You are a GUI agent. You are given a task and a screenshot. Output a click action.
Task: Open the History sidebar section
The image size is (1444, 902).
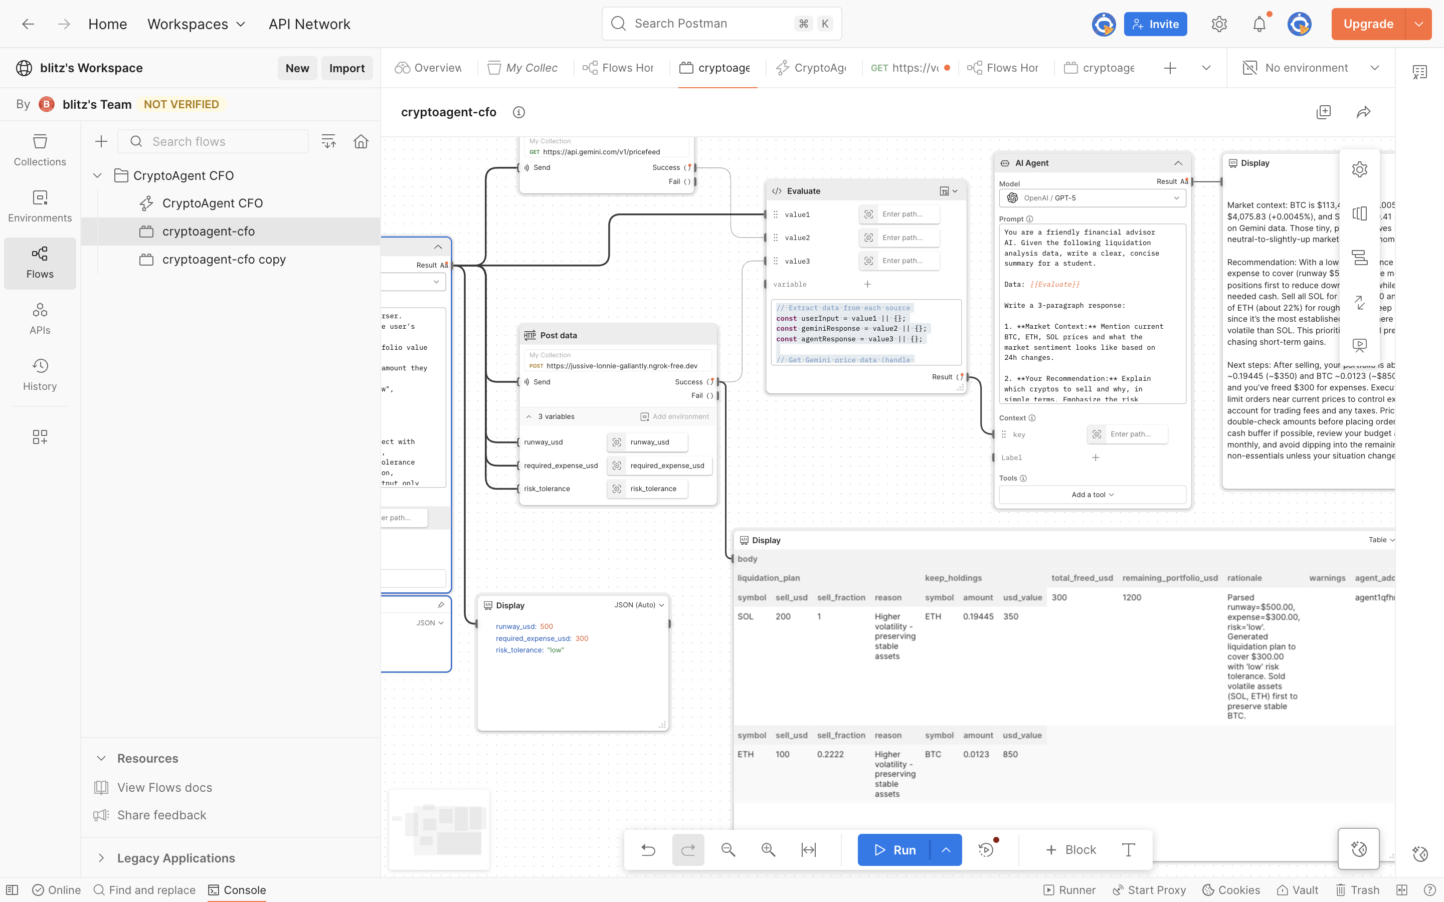(40, 375)
